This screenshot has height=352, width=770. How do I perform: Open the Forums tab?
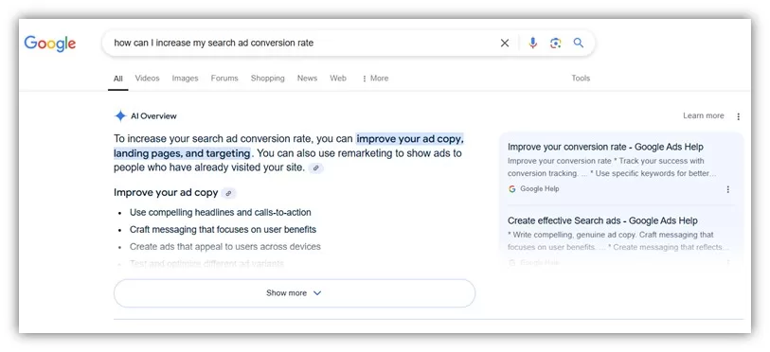[x=224, y=78]
